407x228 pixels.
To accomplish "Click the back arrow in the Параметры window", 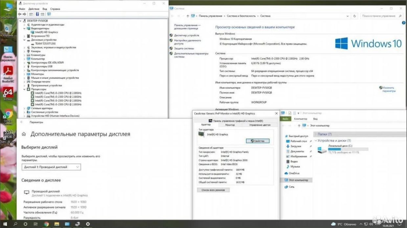I will (x=22, y=122).
